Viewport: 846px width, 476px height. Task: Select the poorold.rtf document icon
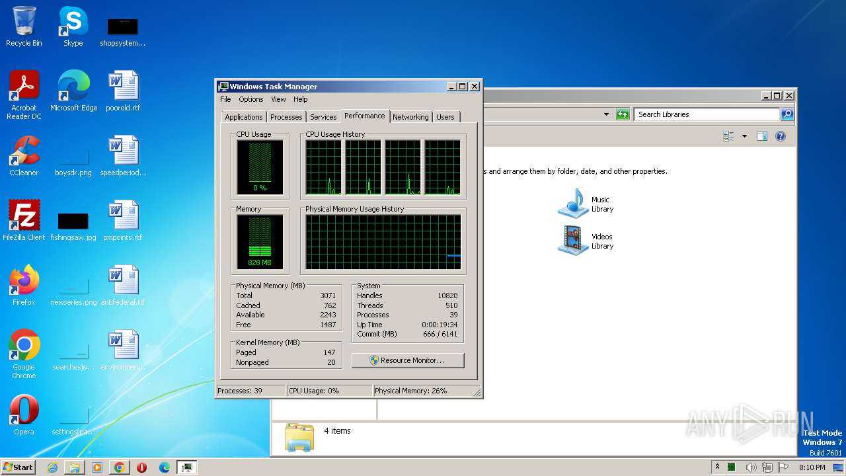coord(123,91)
